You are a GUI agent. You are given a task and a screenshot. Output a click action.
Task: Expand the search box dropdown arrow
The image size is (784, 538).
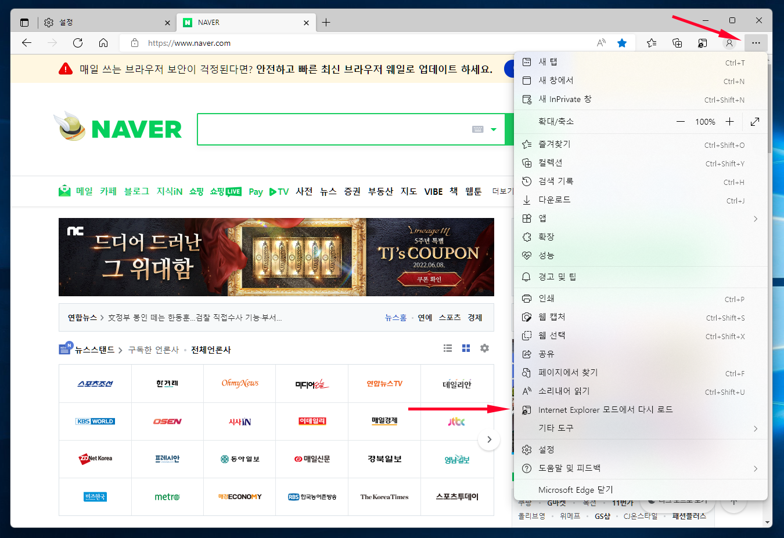494,129
